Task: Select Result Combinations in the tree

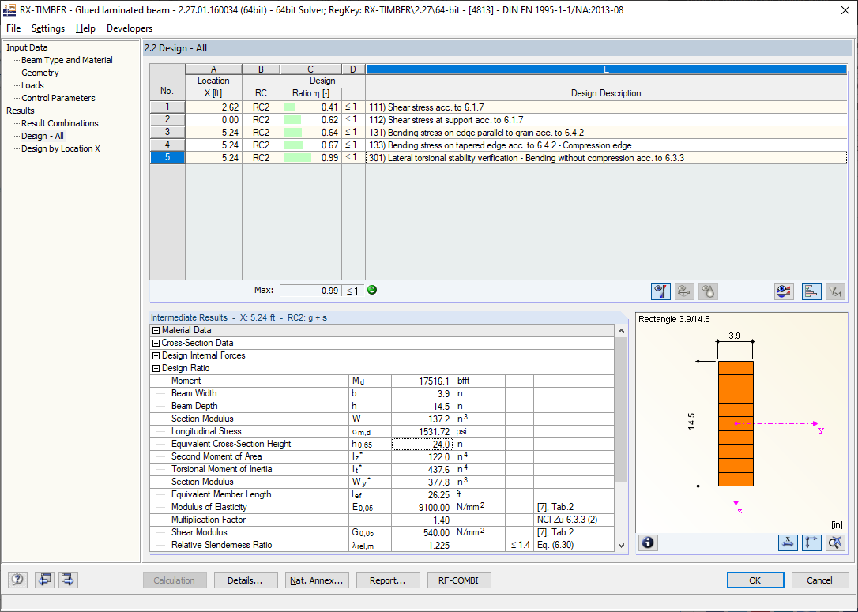Action: (59, 123)
